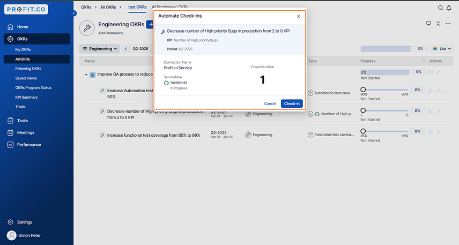Click Simon Peter user avatar
The image size is (459, 245).
(x=11, y=235)
